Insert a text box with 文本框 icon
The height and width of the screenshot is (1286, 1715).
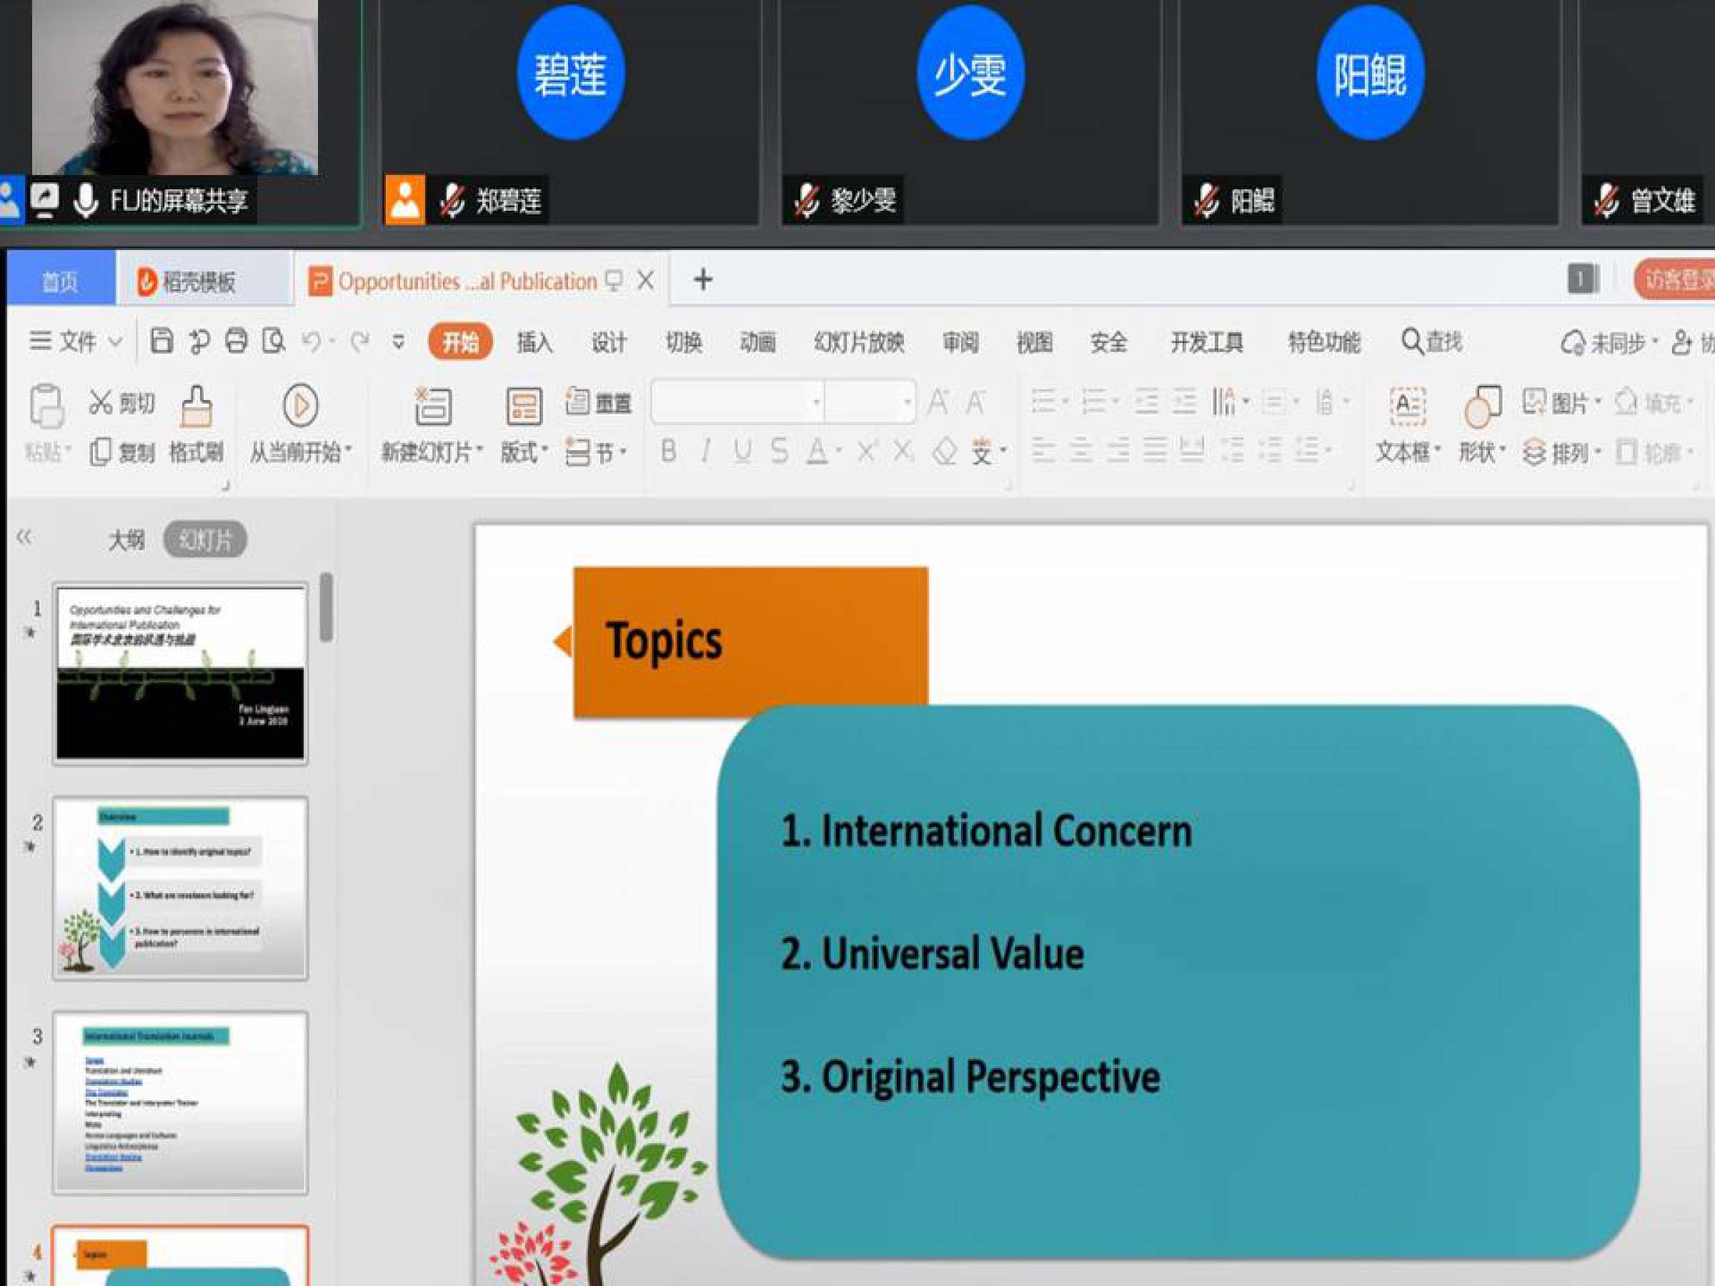pos(1407,407)
